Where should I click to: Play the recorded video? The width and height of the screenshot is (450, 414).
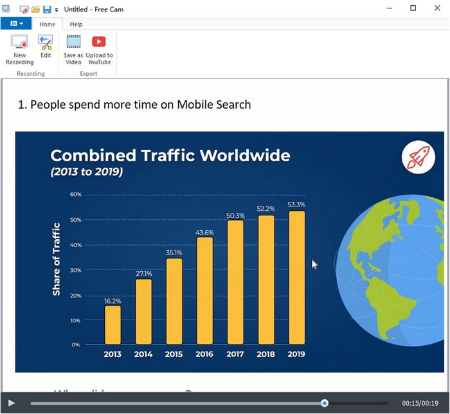point(11,403)
